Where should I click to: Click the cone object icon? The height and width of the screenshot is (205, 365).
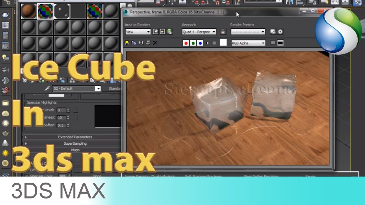point(5,143)
